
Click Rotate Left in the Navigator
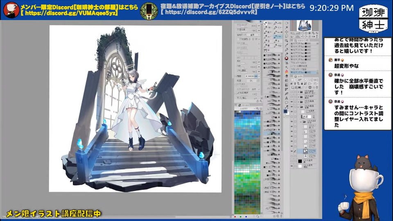click(x=303, y=36)
